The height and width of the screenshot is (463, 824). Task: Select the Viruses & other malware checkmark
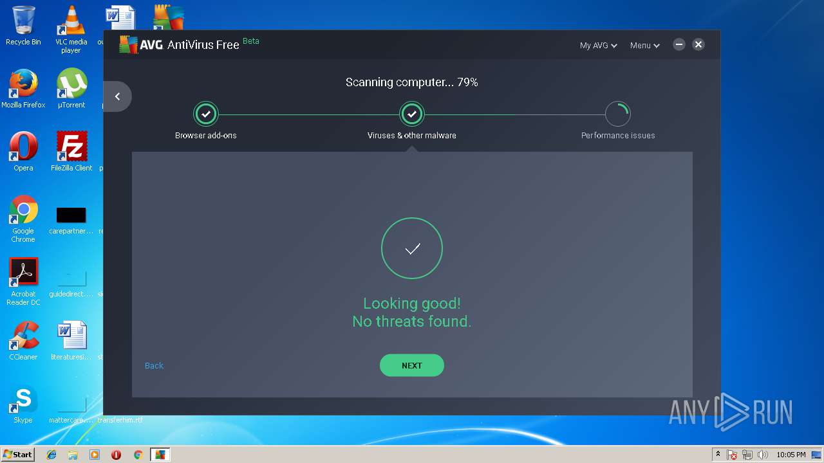click(x=412, y=114)
